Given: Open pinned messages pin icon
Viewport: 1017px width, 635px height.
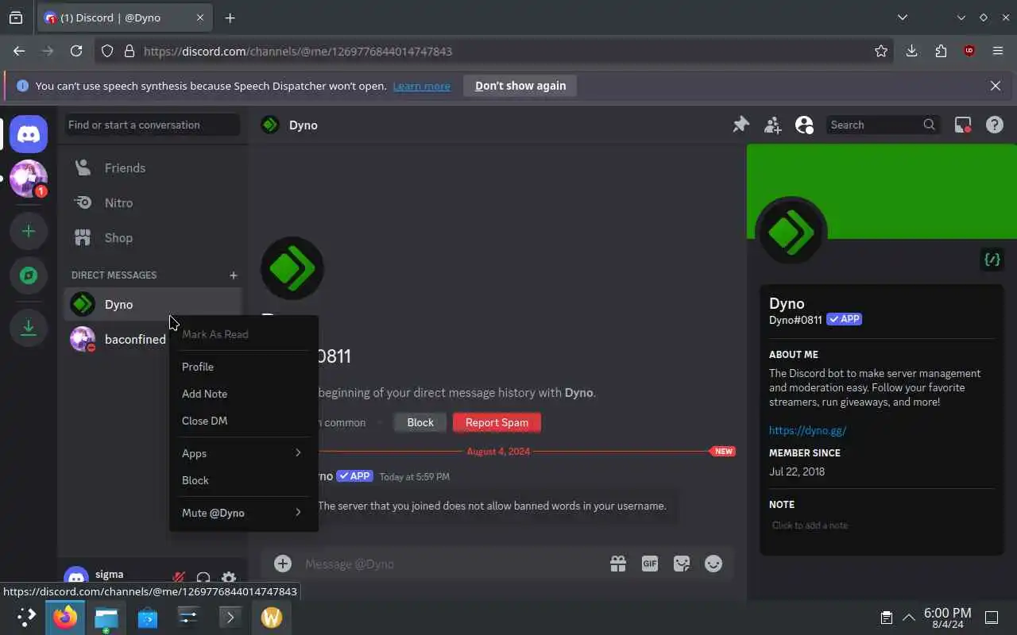Looking at the screenshot, I should 741,125.
